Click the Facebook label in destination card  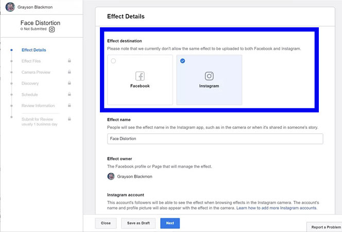click(140, 86)
